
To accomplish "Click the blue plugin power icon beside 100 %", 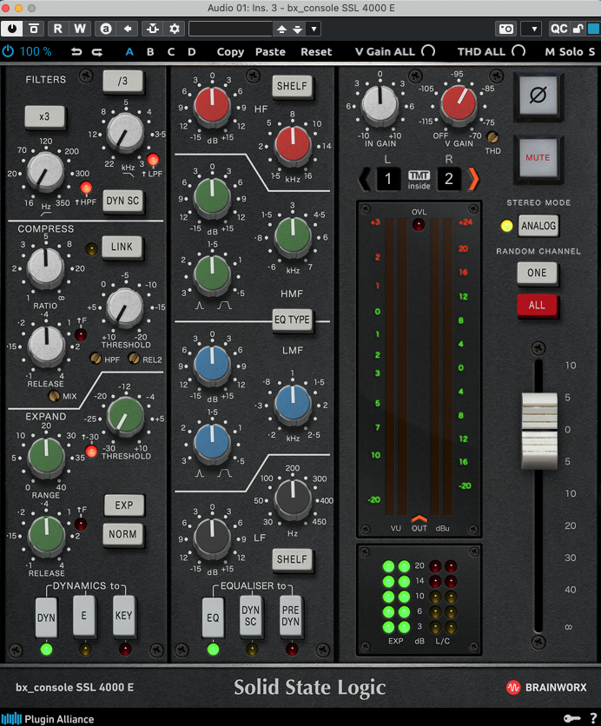I will pyautogui.click(x=8, y=51).
